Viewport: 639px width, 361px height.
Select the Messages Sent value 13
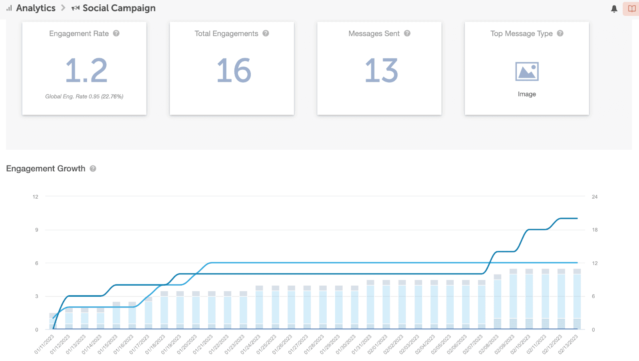pyautogui.click(x=381, y=71)
